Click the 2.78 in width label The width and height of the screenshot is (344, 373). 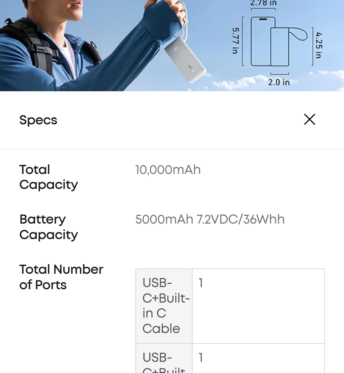pos(263,3)
